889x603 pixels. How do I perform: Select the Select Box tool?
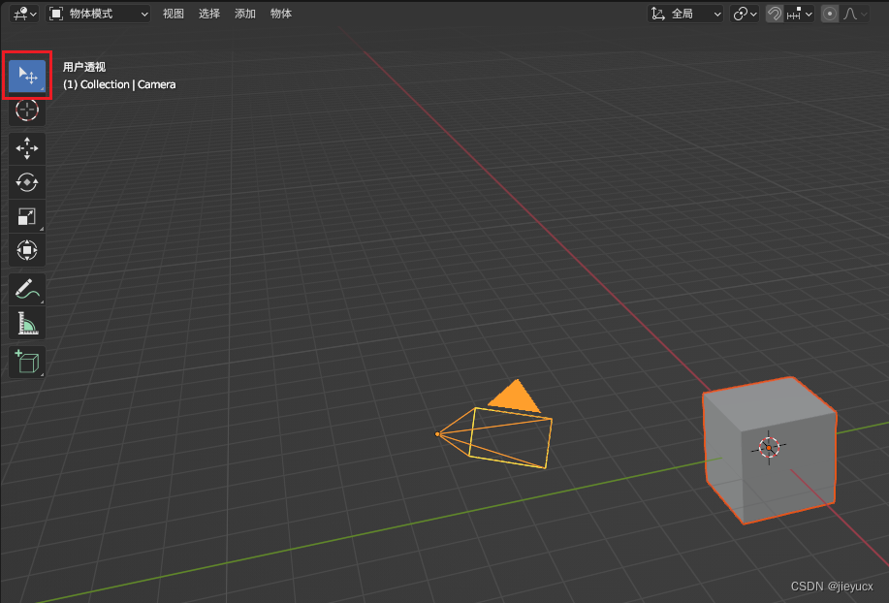[x=27, y=76]
